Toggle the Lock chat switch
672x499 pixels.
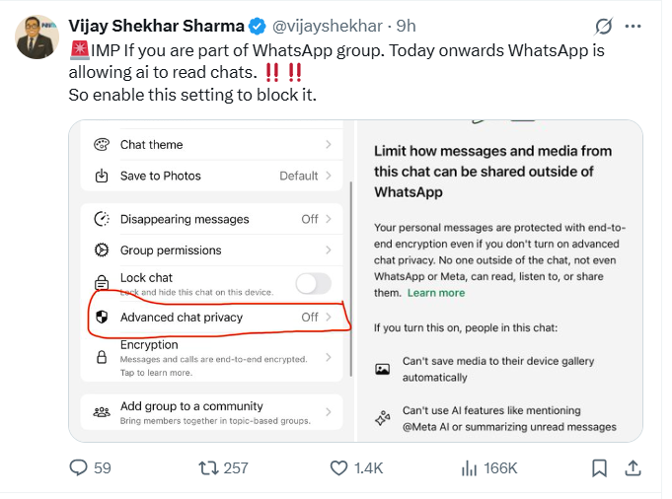313,284
